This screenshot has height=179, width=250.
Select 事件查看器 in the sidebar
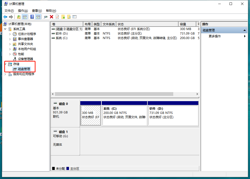(25, 39)
